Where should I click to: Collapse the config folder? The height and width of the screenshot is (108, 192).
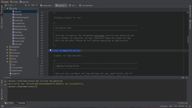coord(7,9)
